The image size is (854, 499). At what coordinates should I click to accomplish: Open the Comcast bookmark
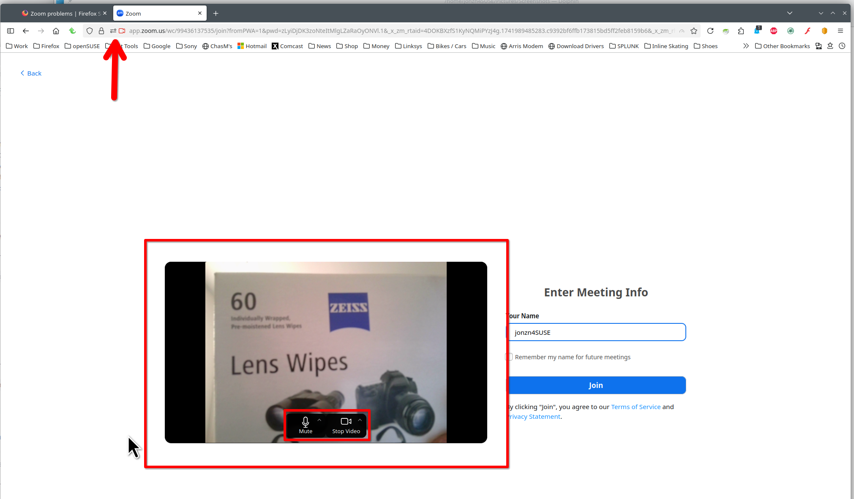click(287, 46)
